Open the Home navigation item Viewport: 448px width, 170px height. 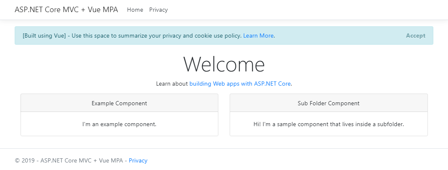click(x=135, y=10)
